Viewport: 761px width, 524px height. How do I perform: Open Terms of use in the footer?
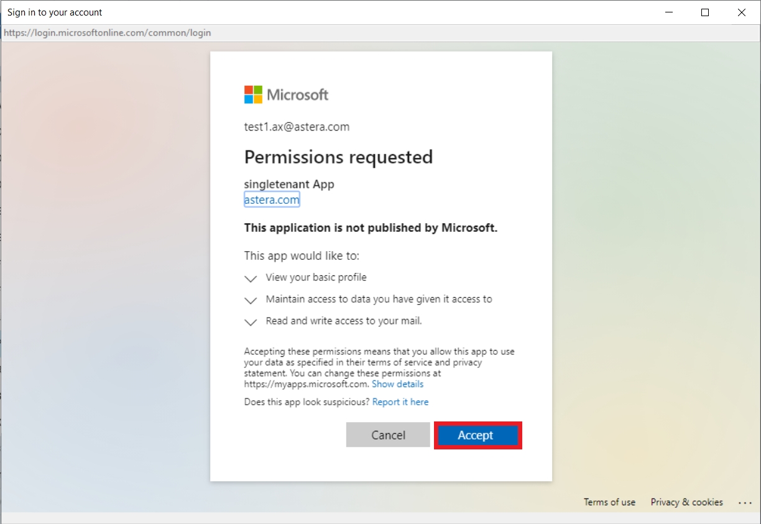tap(609, 502)
